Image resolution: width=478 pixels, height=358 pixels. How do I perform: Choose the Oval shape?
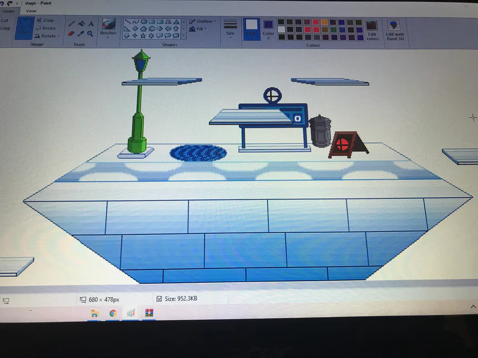[x=144, y=22]
